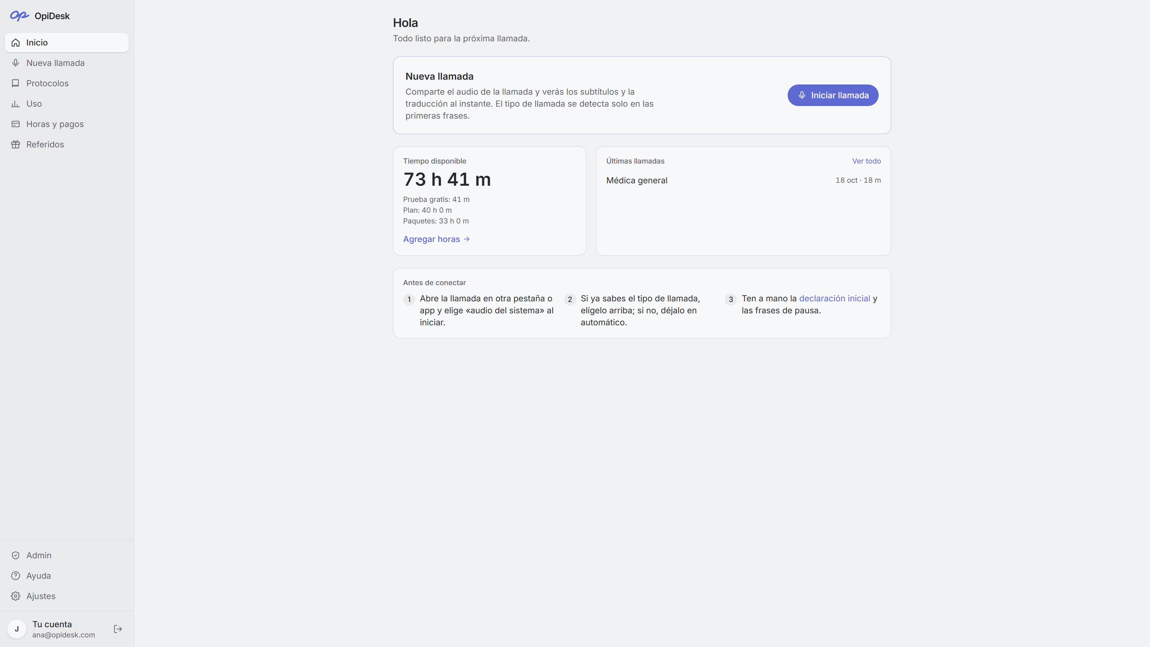Open the Ayuda page
The height and width of the screenshot is (647, 1150).
(66, 576)
